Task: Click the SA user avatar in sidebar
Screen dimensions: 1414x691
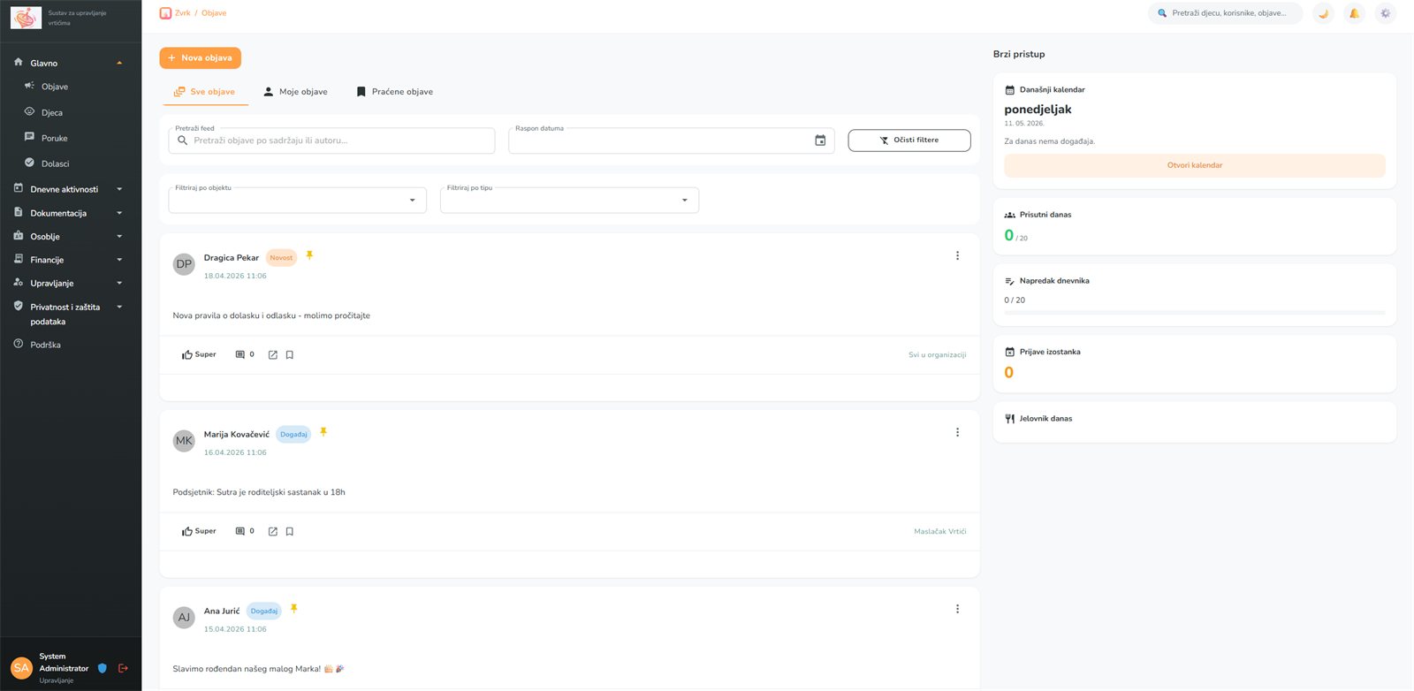Action: pos(22,668)
